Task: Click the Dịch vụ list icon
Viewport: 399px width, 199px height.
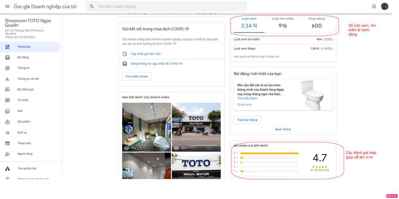Action: point(7,133)
